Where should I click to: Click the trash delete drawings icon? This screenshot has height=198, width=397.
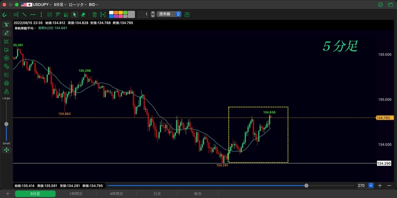pyautogui.click(x=95, y=15)
